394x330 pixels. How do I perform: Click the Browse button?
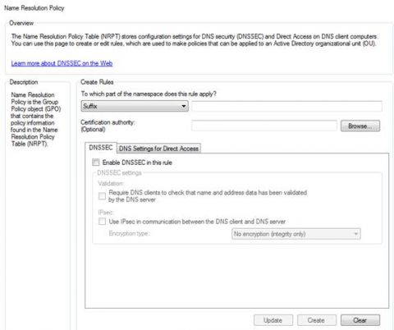360,126
